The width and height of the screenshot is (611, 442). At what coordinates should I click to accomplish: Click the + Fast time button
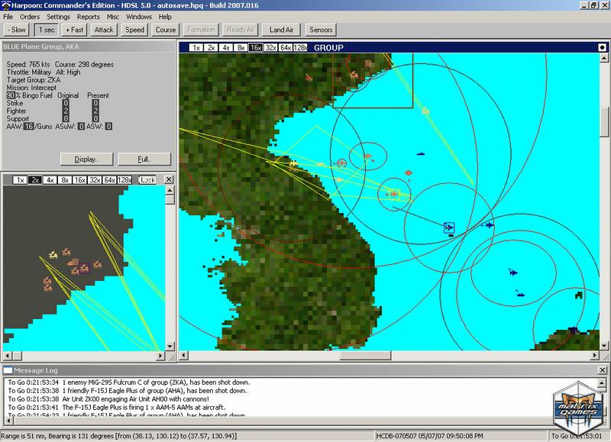click(x=74, y=30)
